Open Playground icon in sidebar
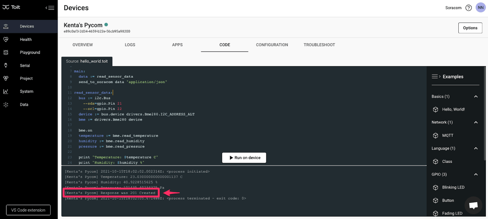 [x=6, y=52]
